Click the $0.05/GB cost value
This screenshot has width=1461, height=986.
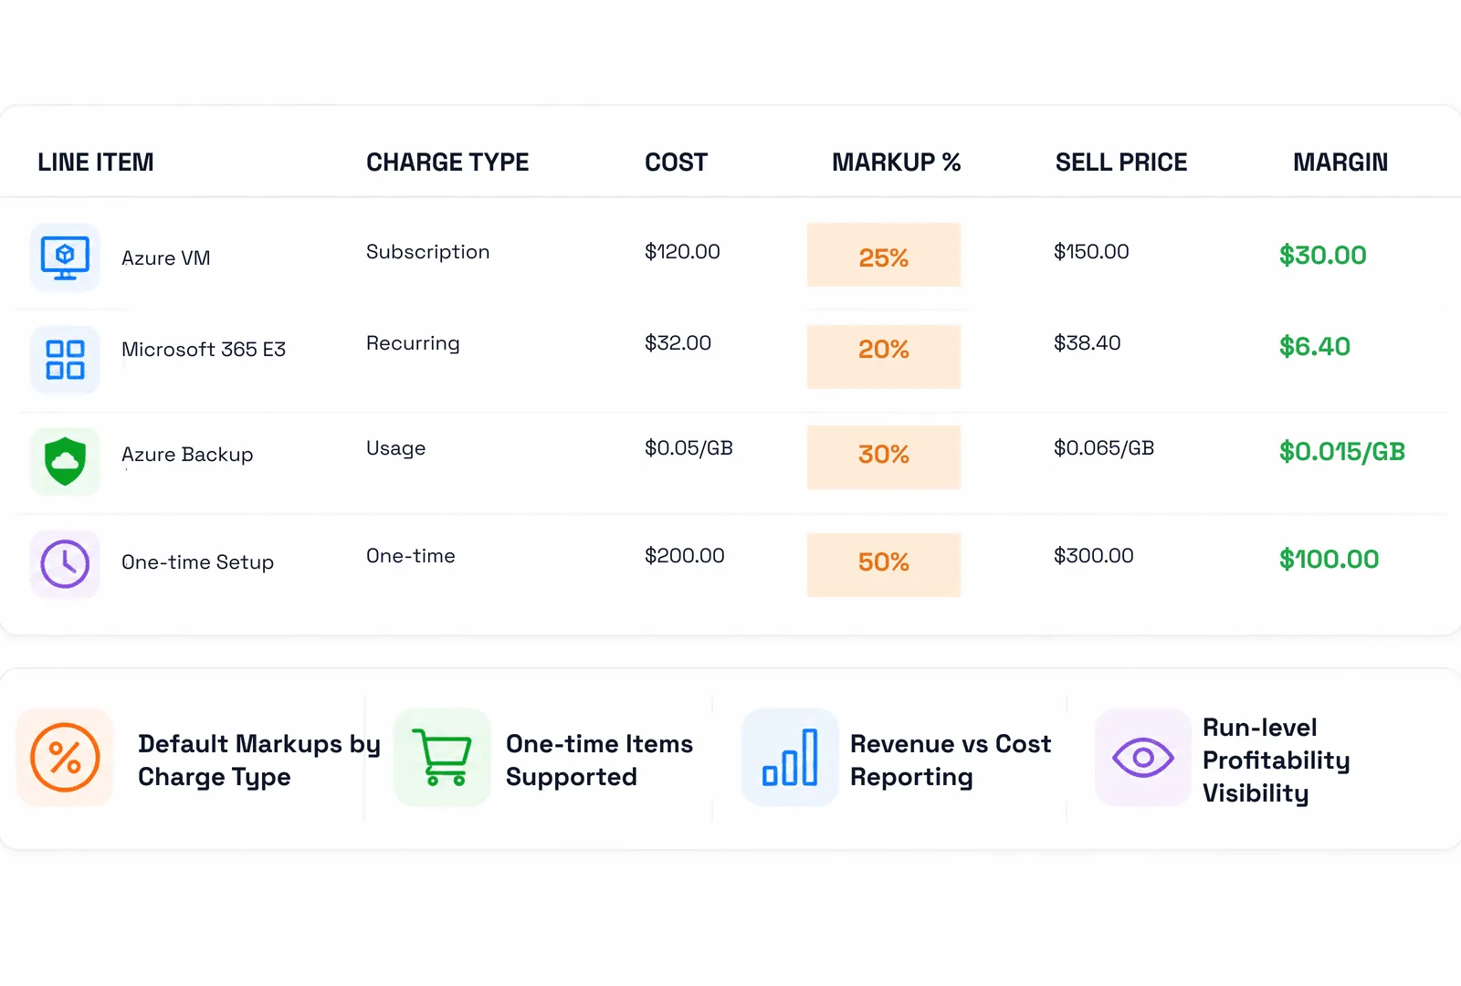pyautogui.click(x=688, y=448)
